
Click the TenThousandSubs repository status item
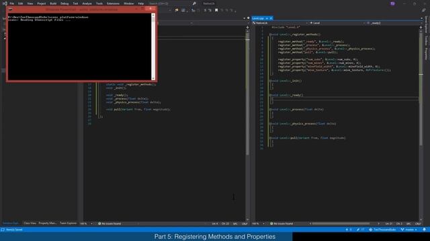pos(383,230)
